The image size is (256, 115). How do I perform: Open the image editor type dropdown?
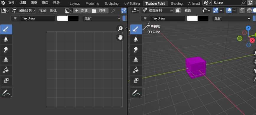tap(5, 11)
